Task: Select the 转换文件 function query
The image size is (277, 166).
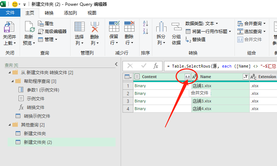Action: tap(36, 108)
